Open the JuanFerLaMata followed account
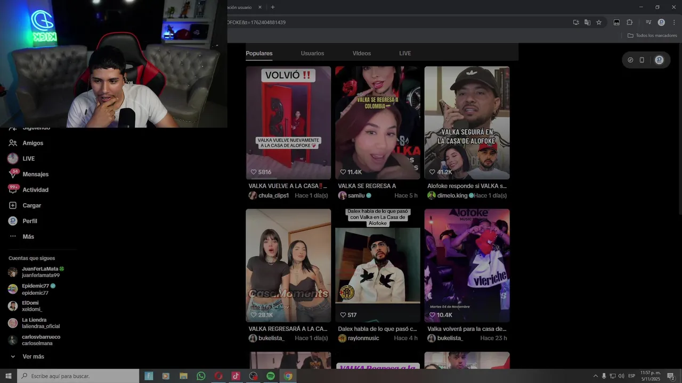This screenshot has width=682, height=383. [36, 272]
